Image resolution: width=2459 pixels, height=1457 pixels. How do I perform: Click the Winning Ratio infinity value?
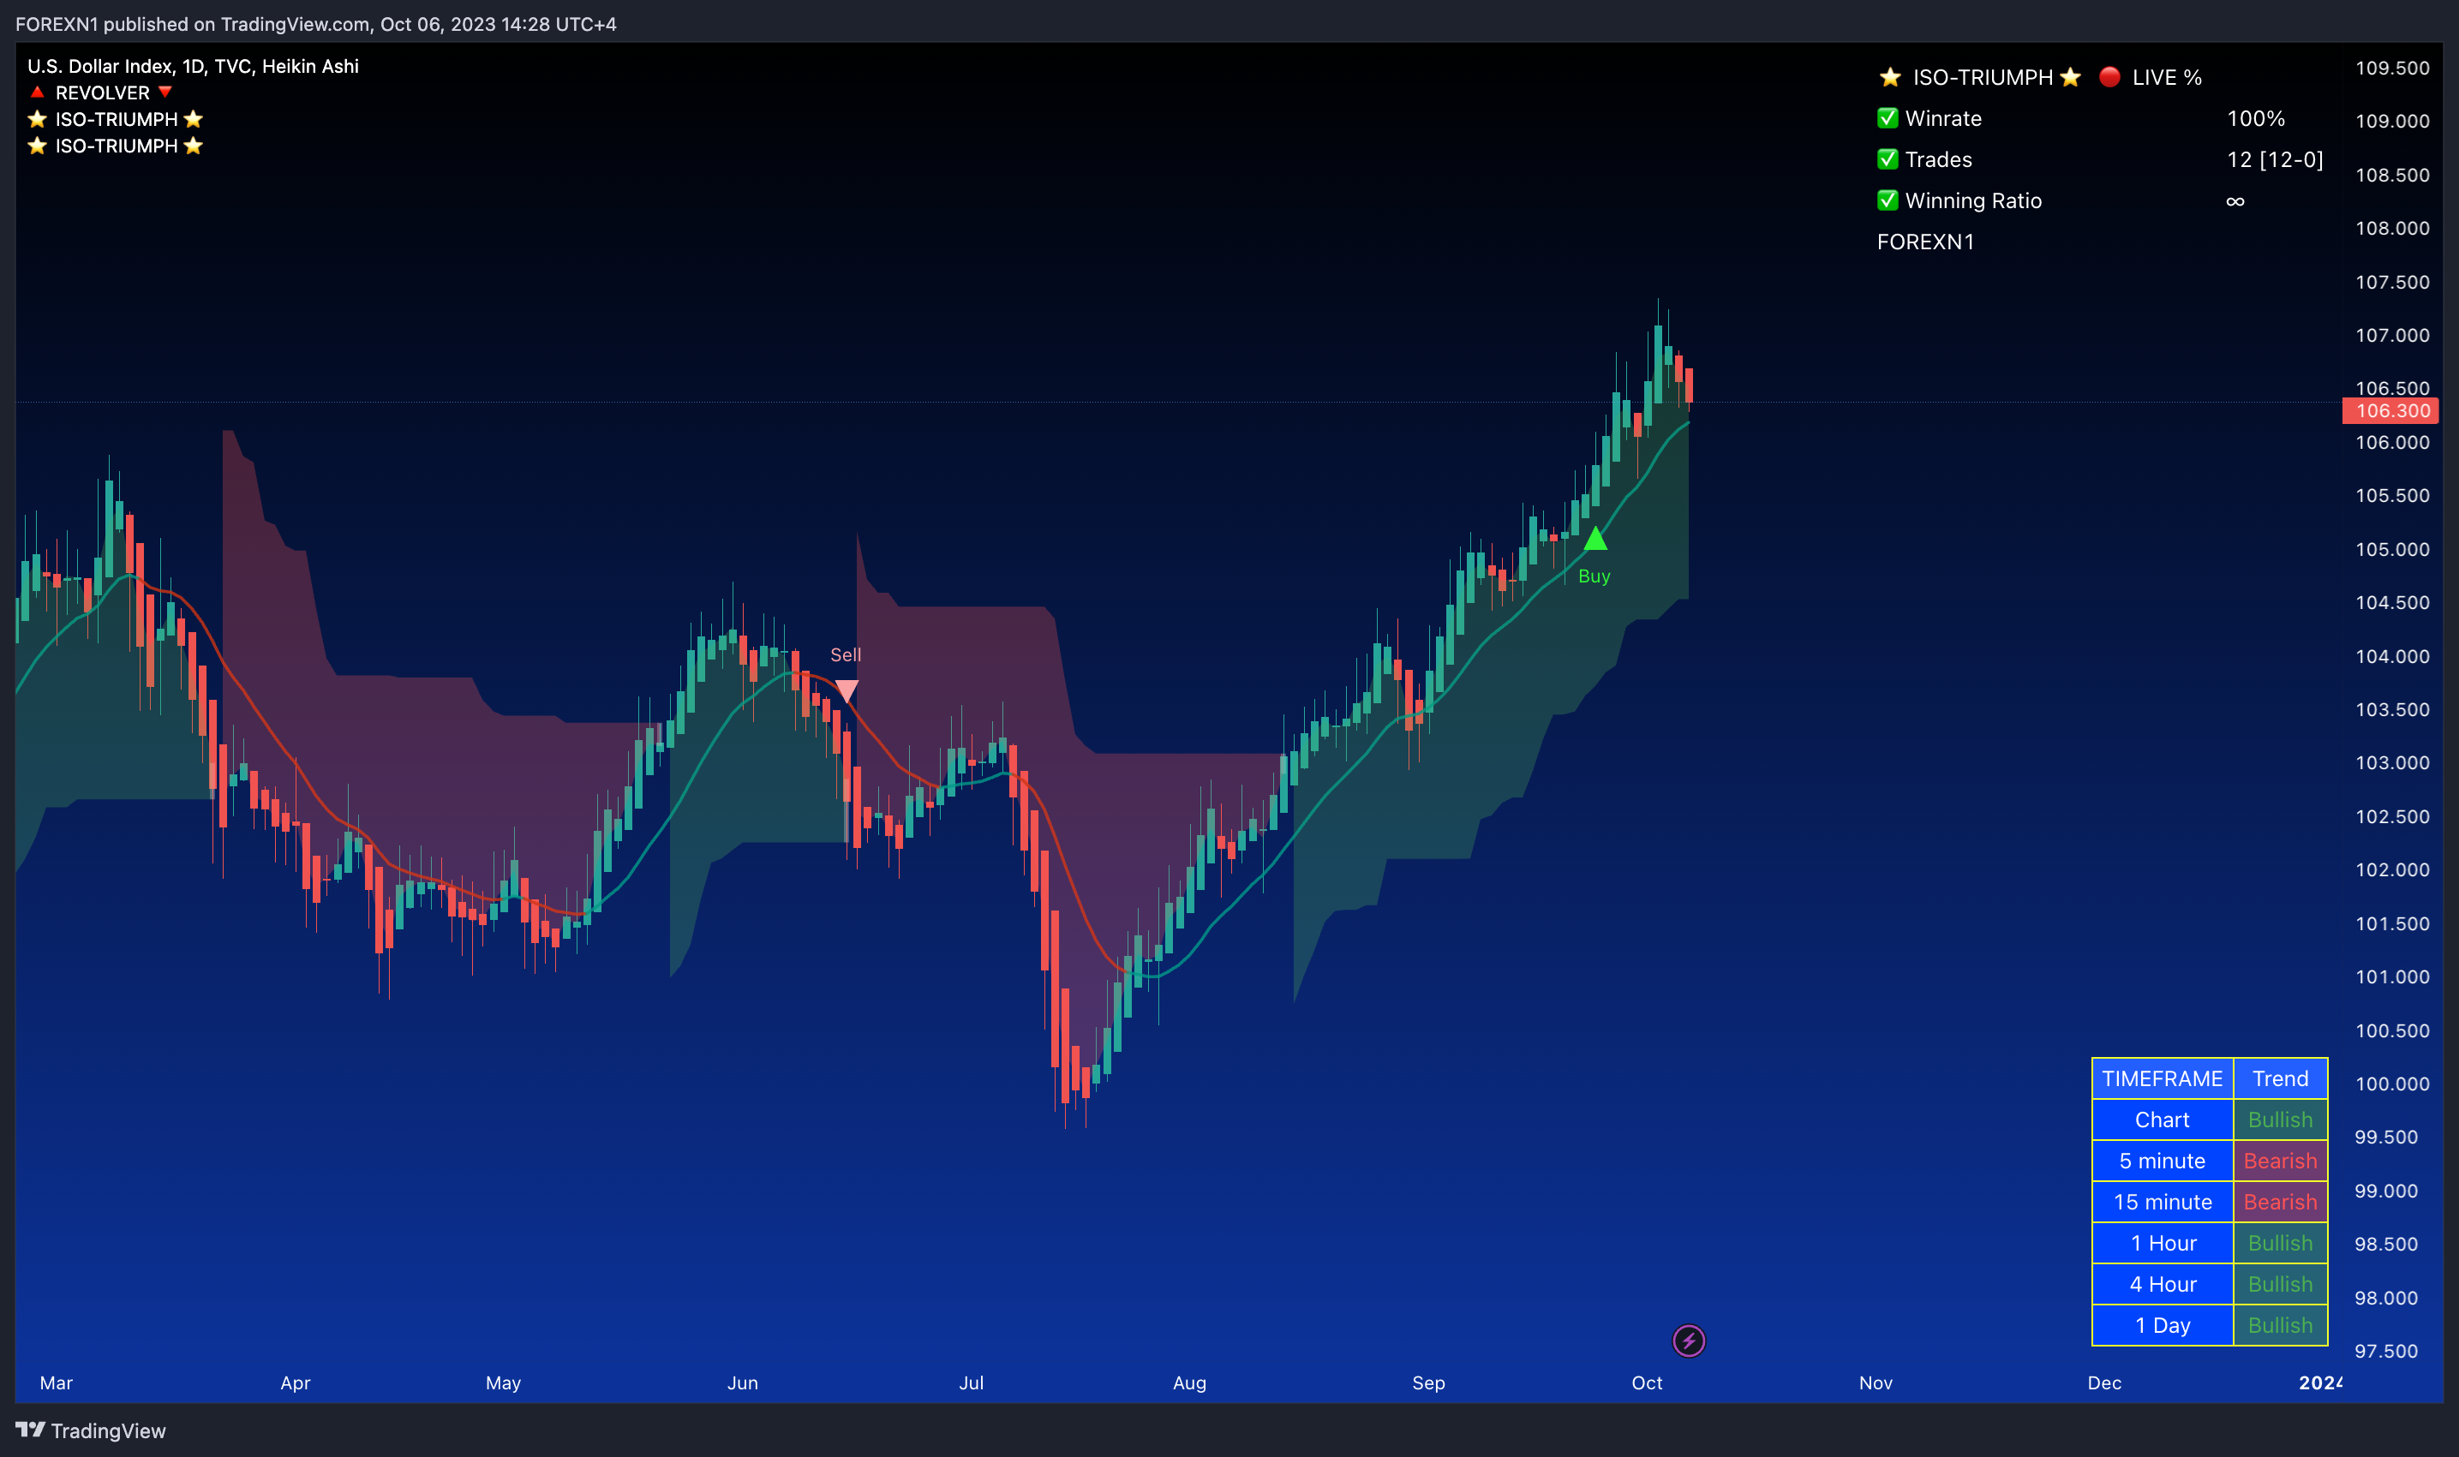[x=2235, y=201]
